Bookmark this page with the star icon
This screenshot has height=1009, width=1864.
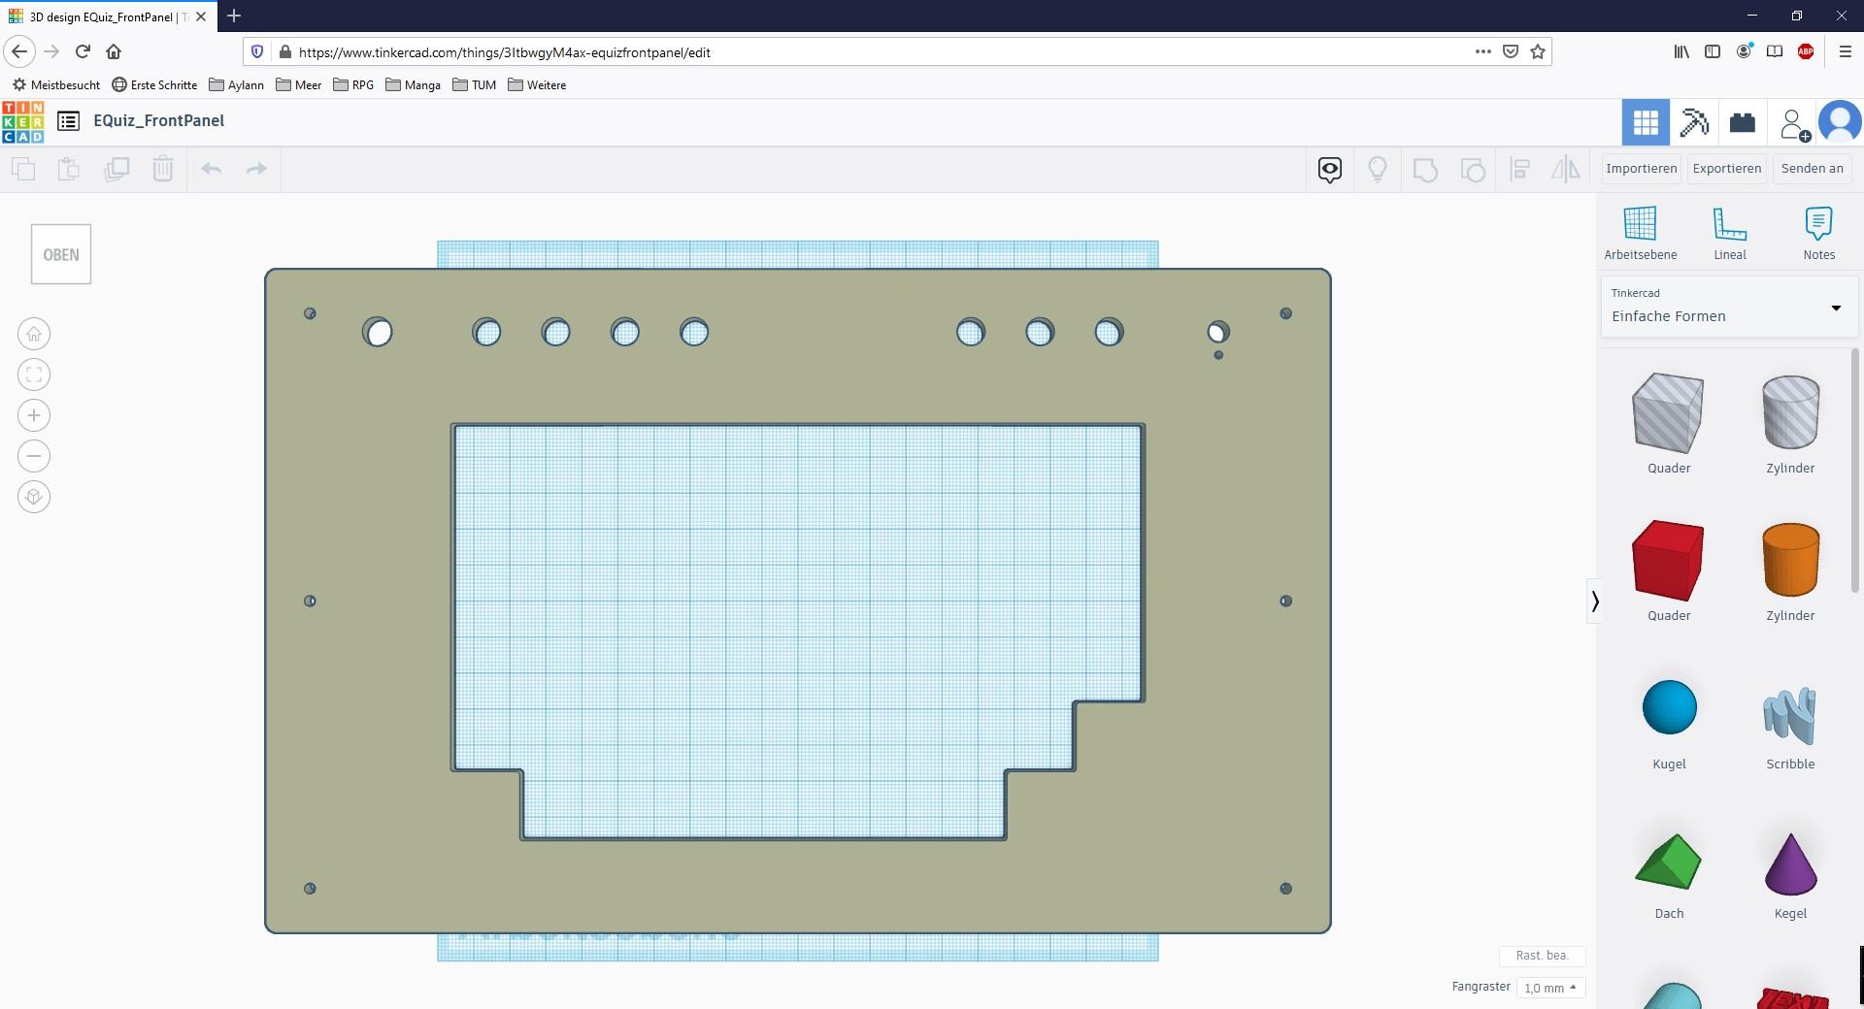pos(1538,51)
